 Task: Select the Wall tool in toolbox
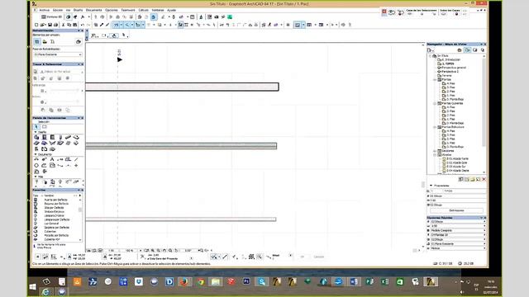[36, 138]
